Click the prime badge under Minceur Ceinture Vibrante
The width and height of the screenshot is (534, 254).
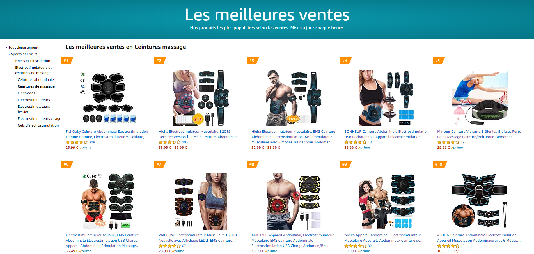(457, 148)
